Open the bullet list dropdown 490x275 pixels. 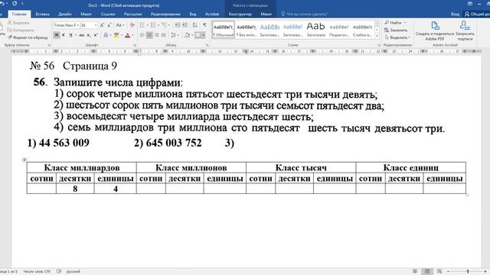click(x=147, y=25)
